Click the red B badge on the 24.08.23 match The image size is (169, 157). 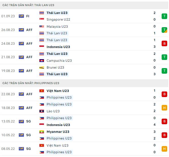(x=164, y=43)
